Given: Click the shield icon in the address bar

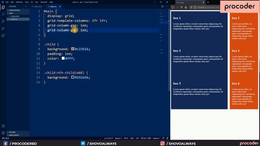Looking at the screenshot, I should [191, 7].
